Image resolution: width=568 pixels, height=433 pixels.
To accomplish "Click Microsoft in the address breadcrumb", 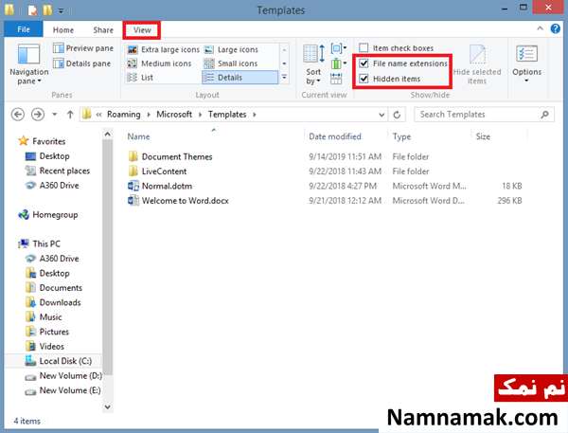I will pos(174,115).
